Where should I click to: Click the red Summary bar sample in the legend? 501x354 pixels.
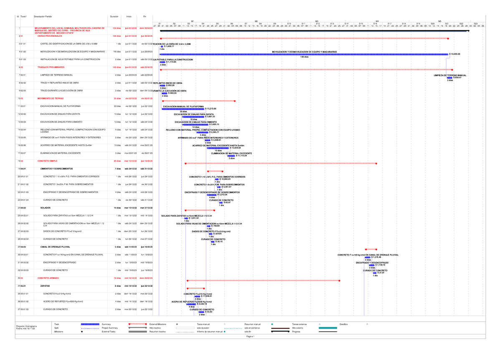[x=136, y=324]
